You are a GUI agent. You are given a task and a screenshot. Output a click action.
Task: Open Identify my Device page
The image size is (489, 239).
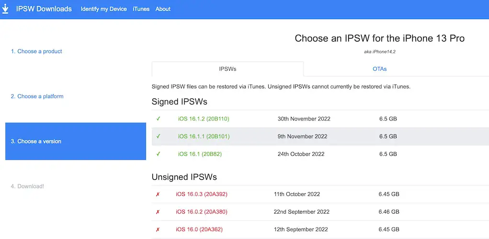(x=103, y=9)
